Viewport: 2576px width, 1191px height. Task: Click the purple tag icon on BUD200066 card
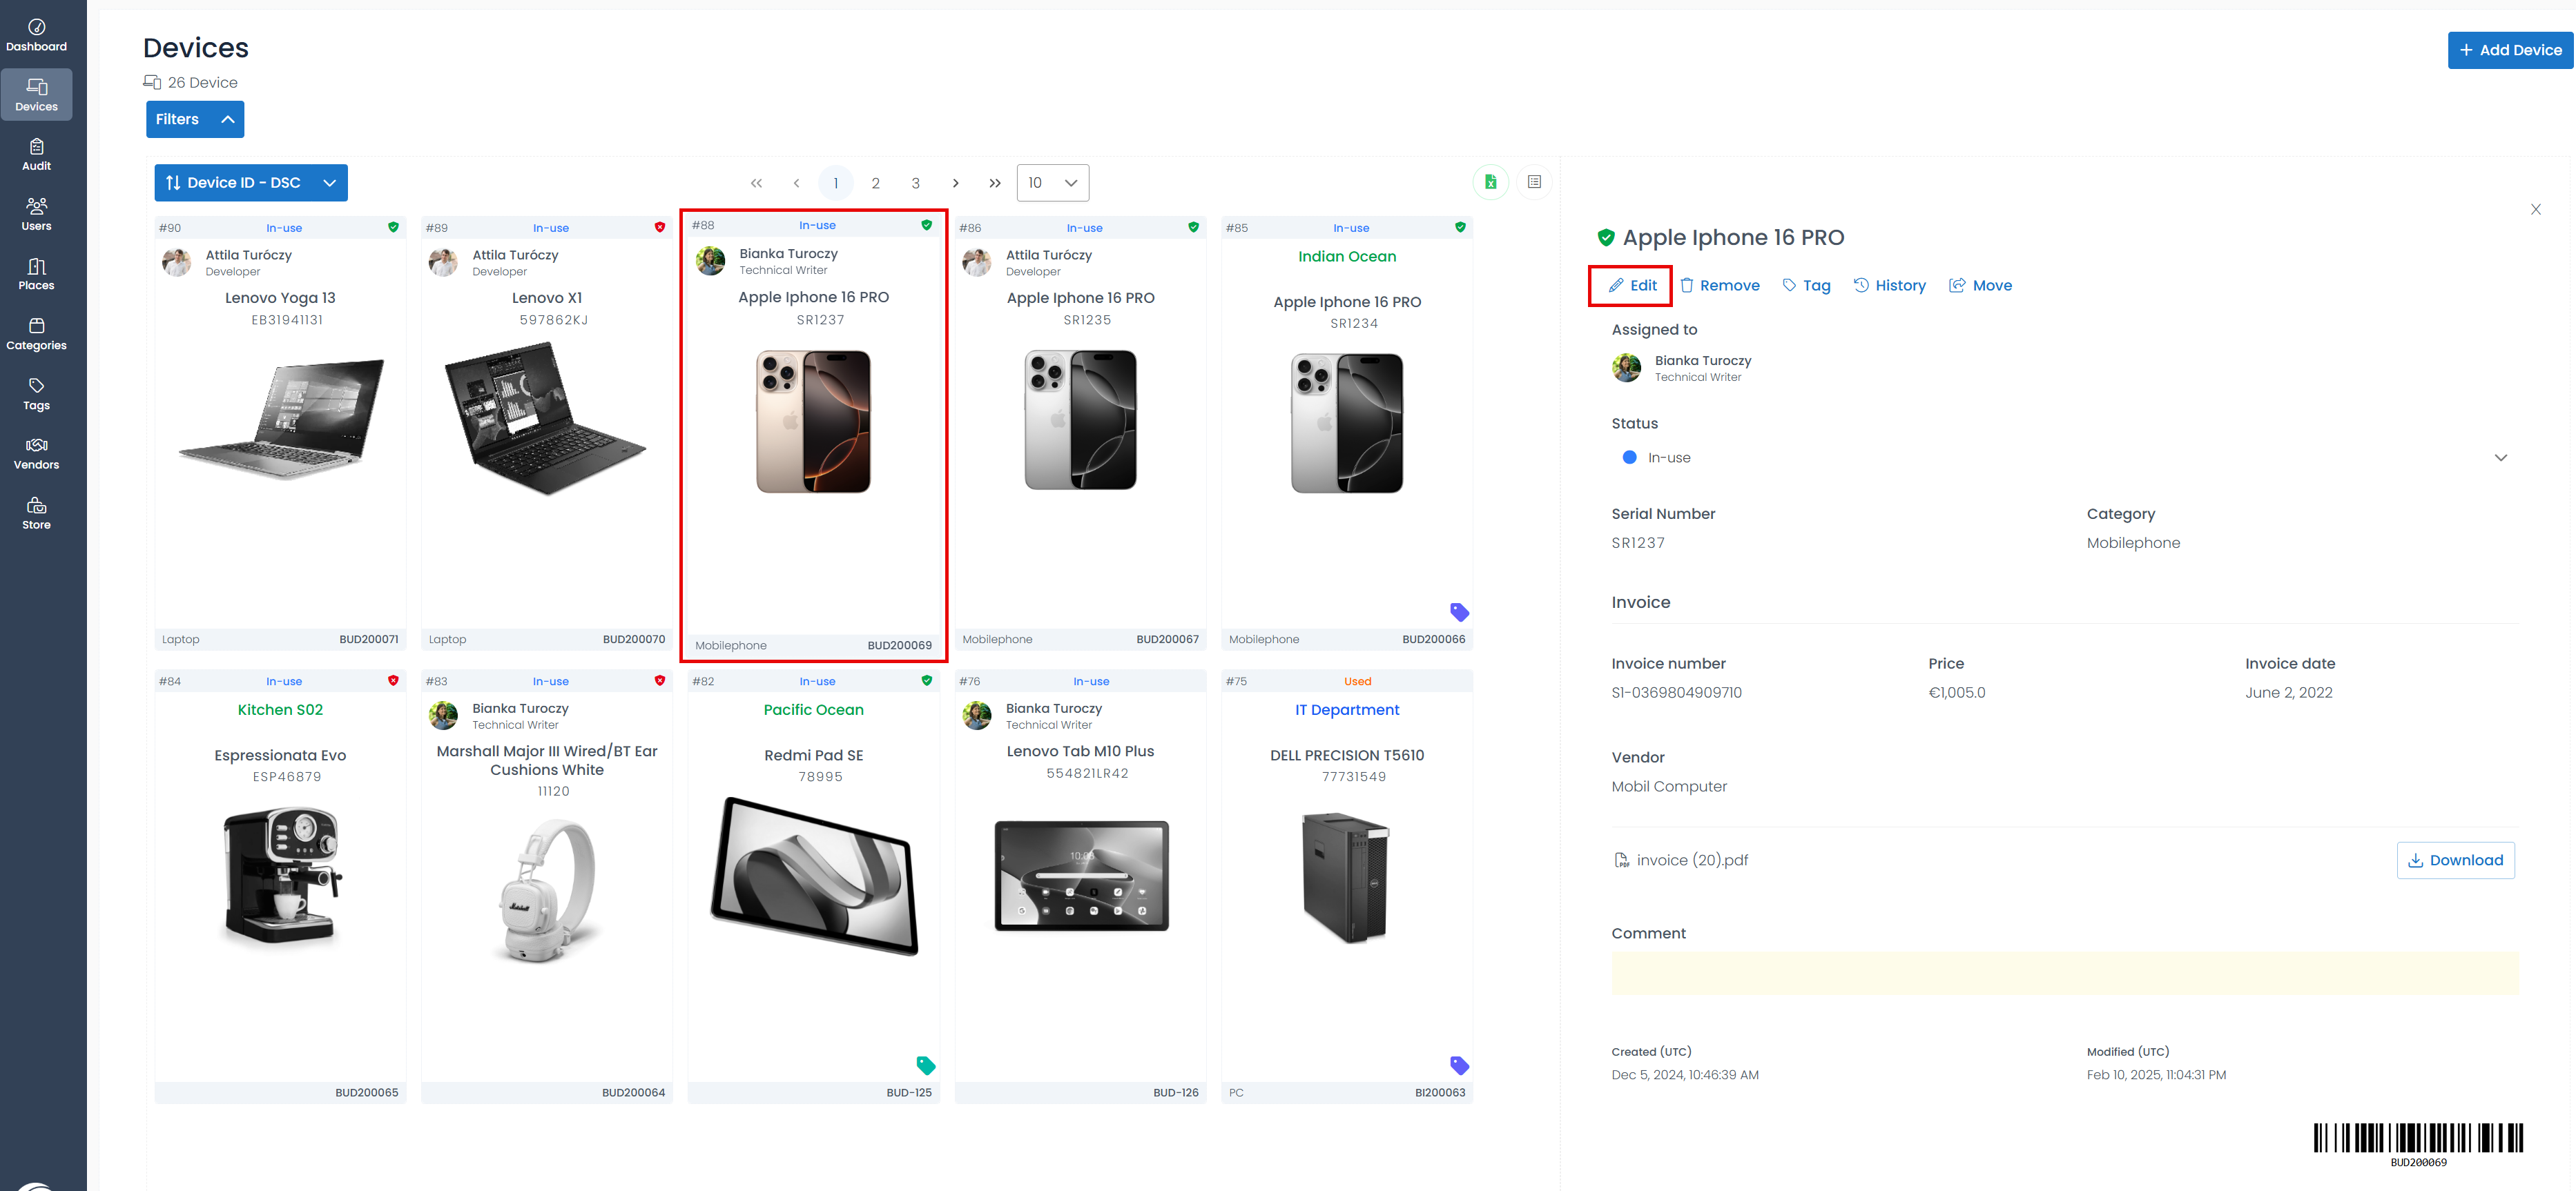1459,611
